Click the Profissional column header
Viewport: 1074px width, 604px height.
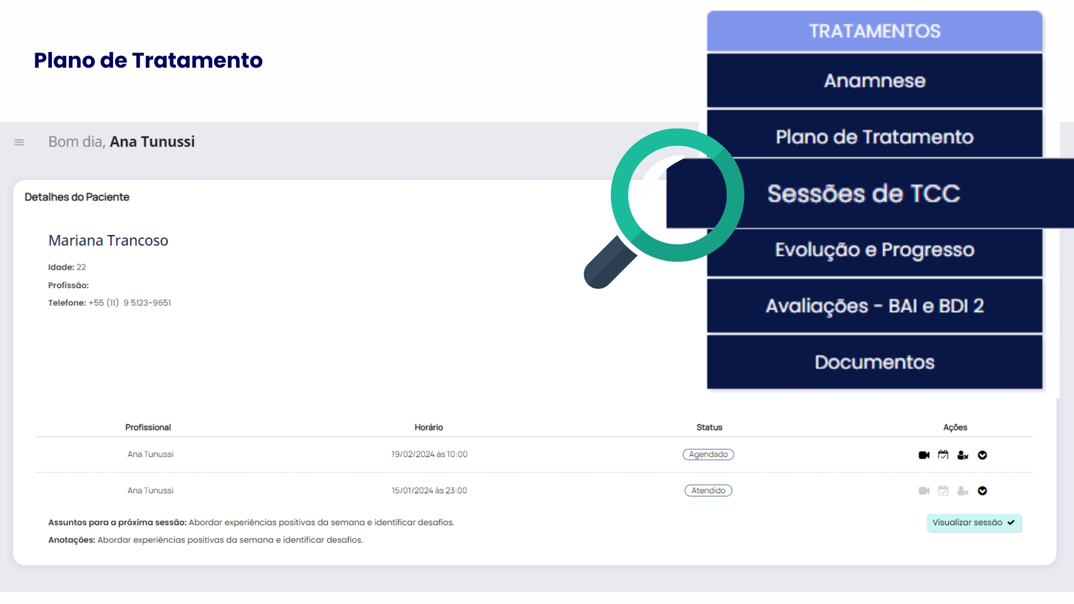[148, 427]
